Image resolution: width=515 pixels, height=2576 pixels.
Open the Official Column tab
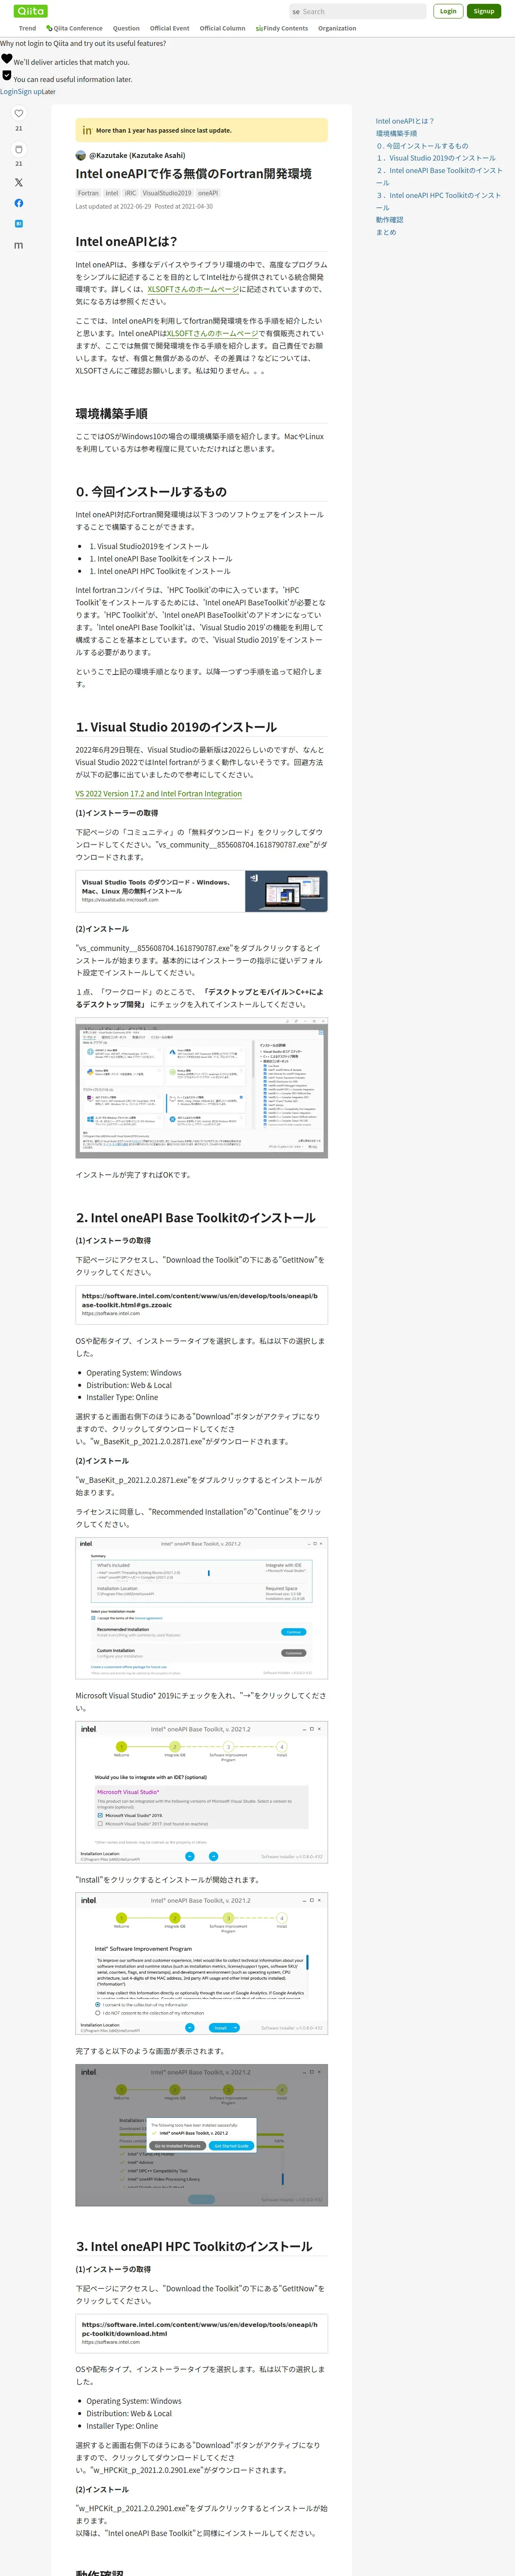pyautogui.click(x=222, y=28)
